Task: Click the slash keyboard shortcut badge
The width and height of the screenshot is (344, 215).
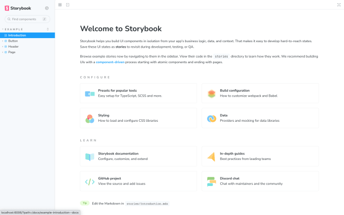Action: click(x=44, y=19)
